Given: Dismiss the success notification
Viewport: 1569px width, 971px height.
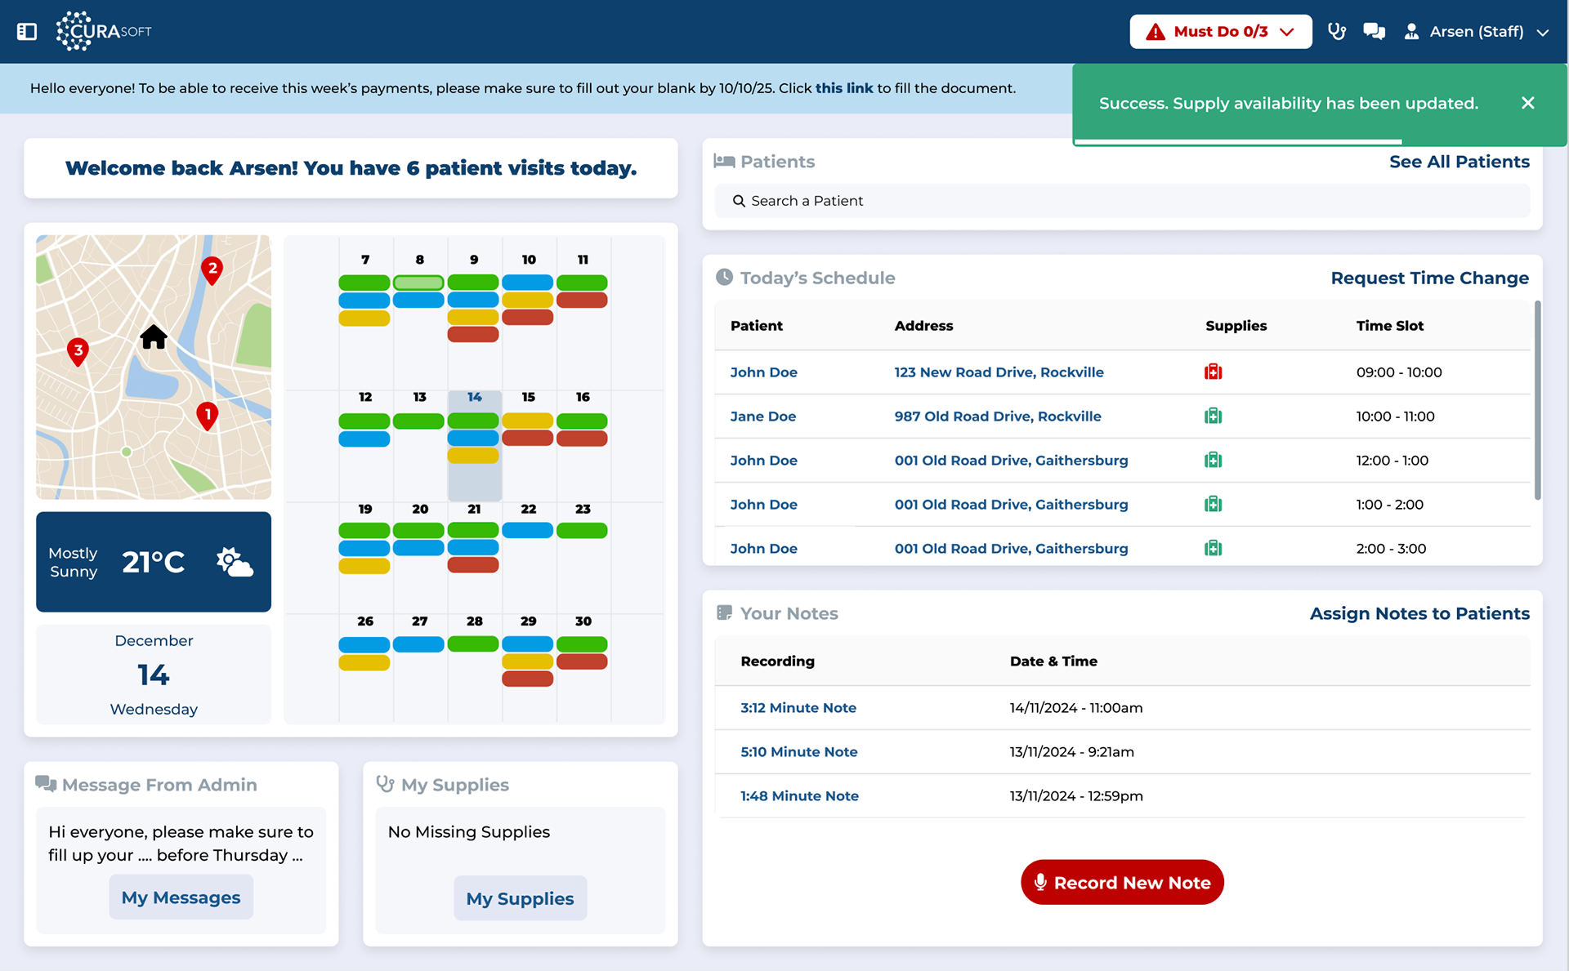Looking at the screenshot, I should point(1527,103).
